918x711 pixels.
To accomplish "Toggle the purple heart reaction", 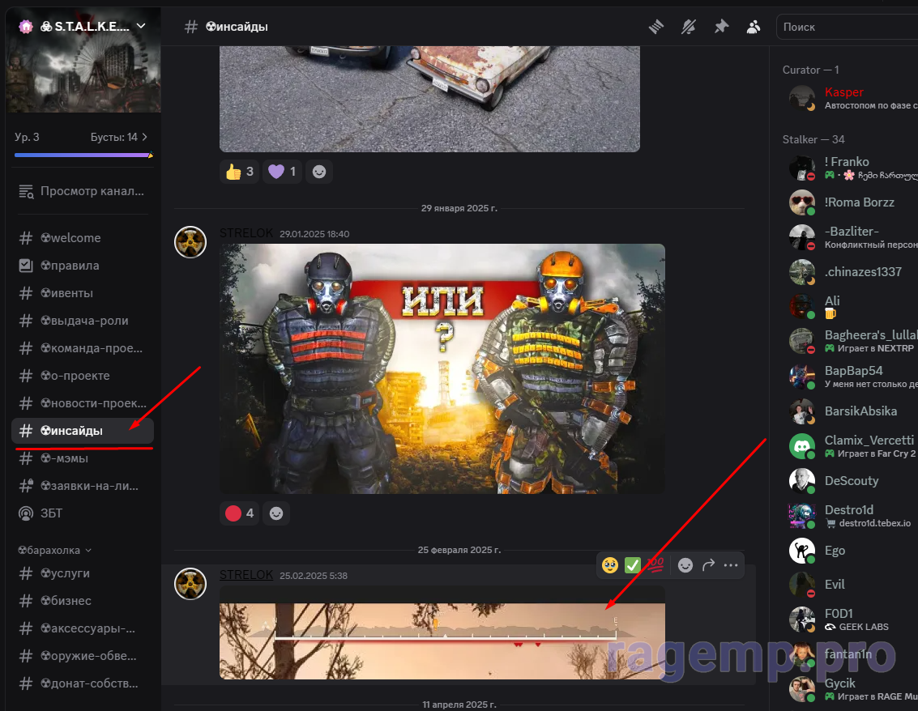I will [x=283, y=172].
